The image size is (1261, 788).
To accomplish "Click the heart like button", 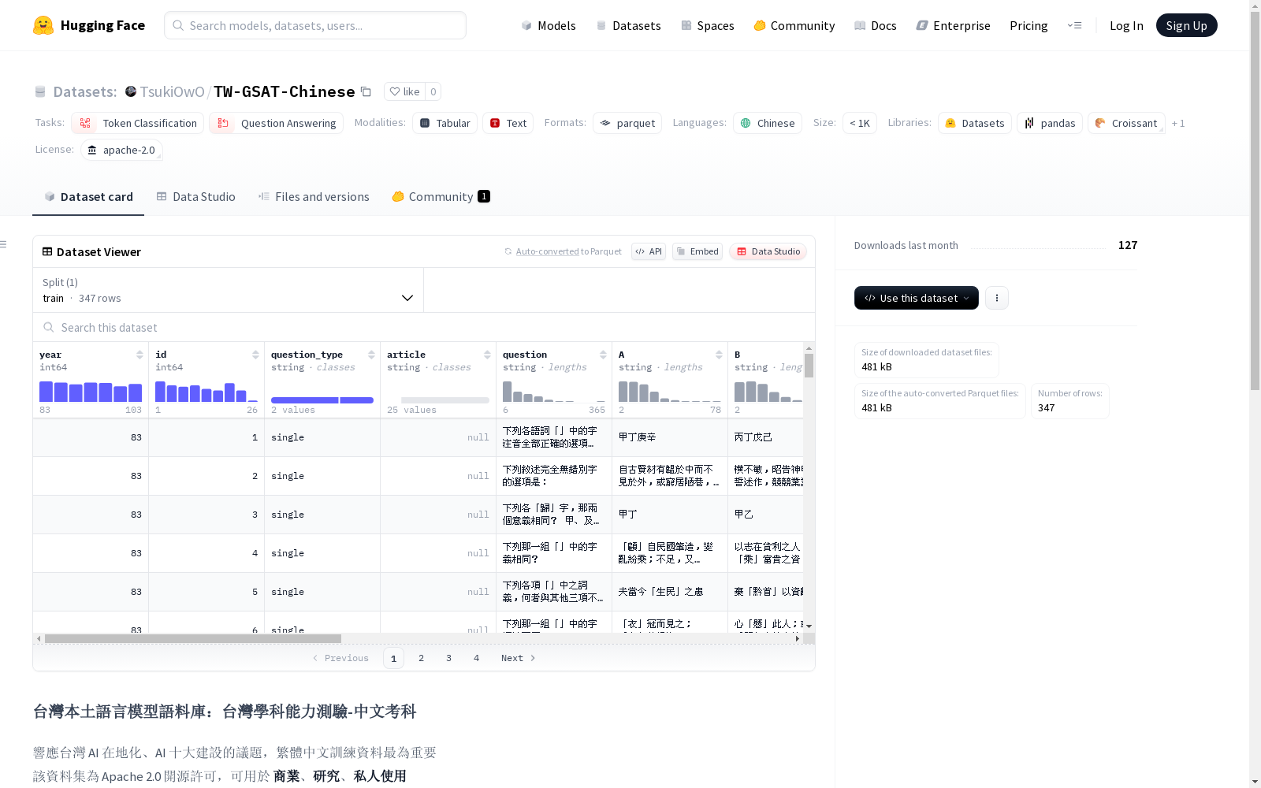I will pyautogui.click(x=405, y=91).
